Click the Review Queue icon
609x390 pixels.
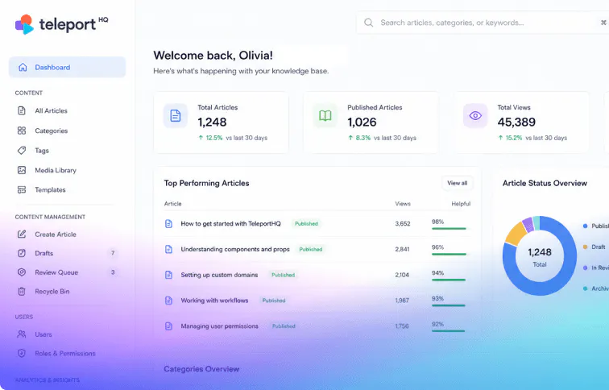point(22,272)
